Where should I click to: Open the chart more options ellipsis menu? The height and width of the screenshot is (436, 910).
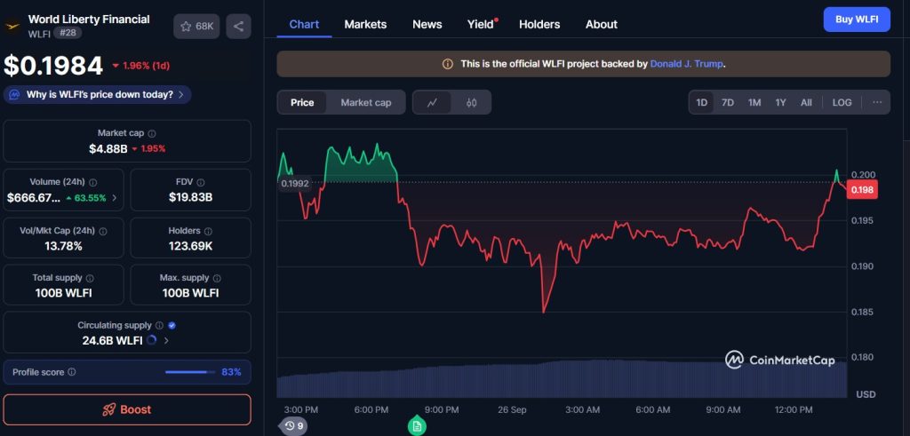[x=877, y=102]
